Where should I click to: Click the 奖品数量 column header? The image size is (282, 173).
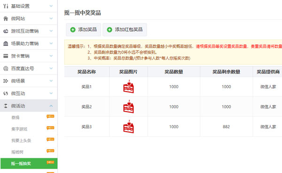click(174, 72)
